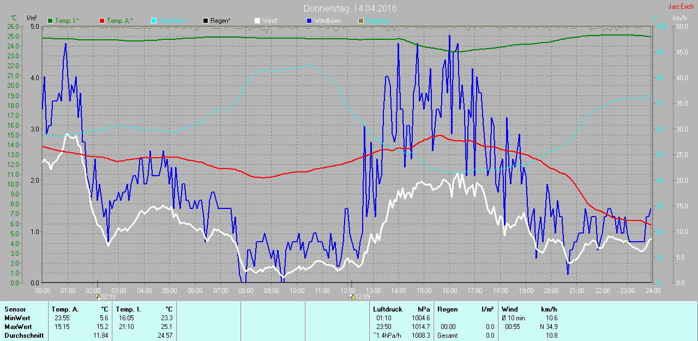Click the 25.0 km/h axis value
The image size is (698, 341).
[x=682, y=154]
